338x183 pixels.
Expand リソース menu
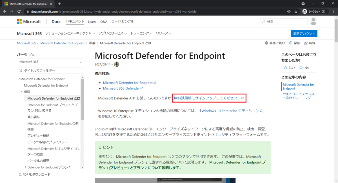pyautogui.click(x=164, y=33)
